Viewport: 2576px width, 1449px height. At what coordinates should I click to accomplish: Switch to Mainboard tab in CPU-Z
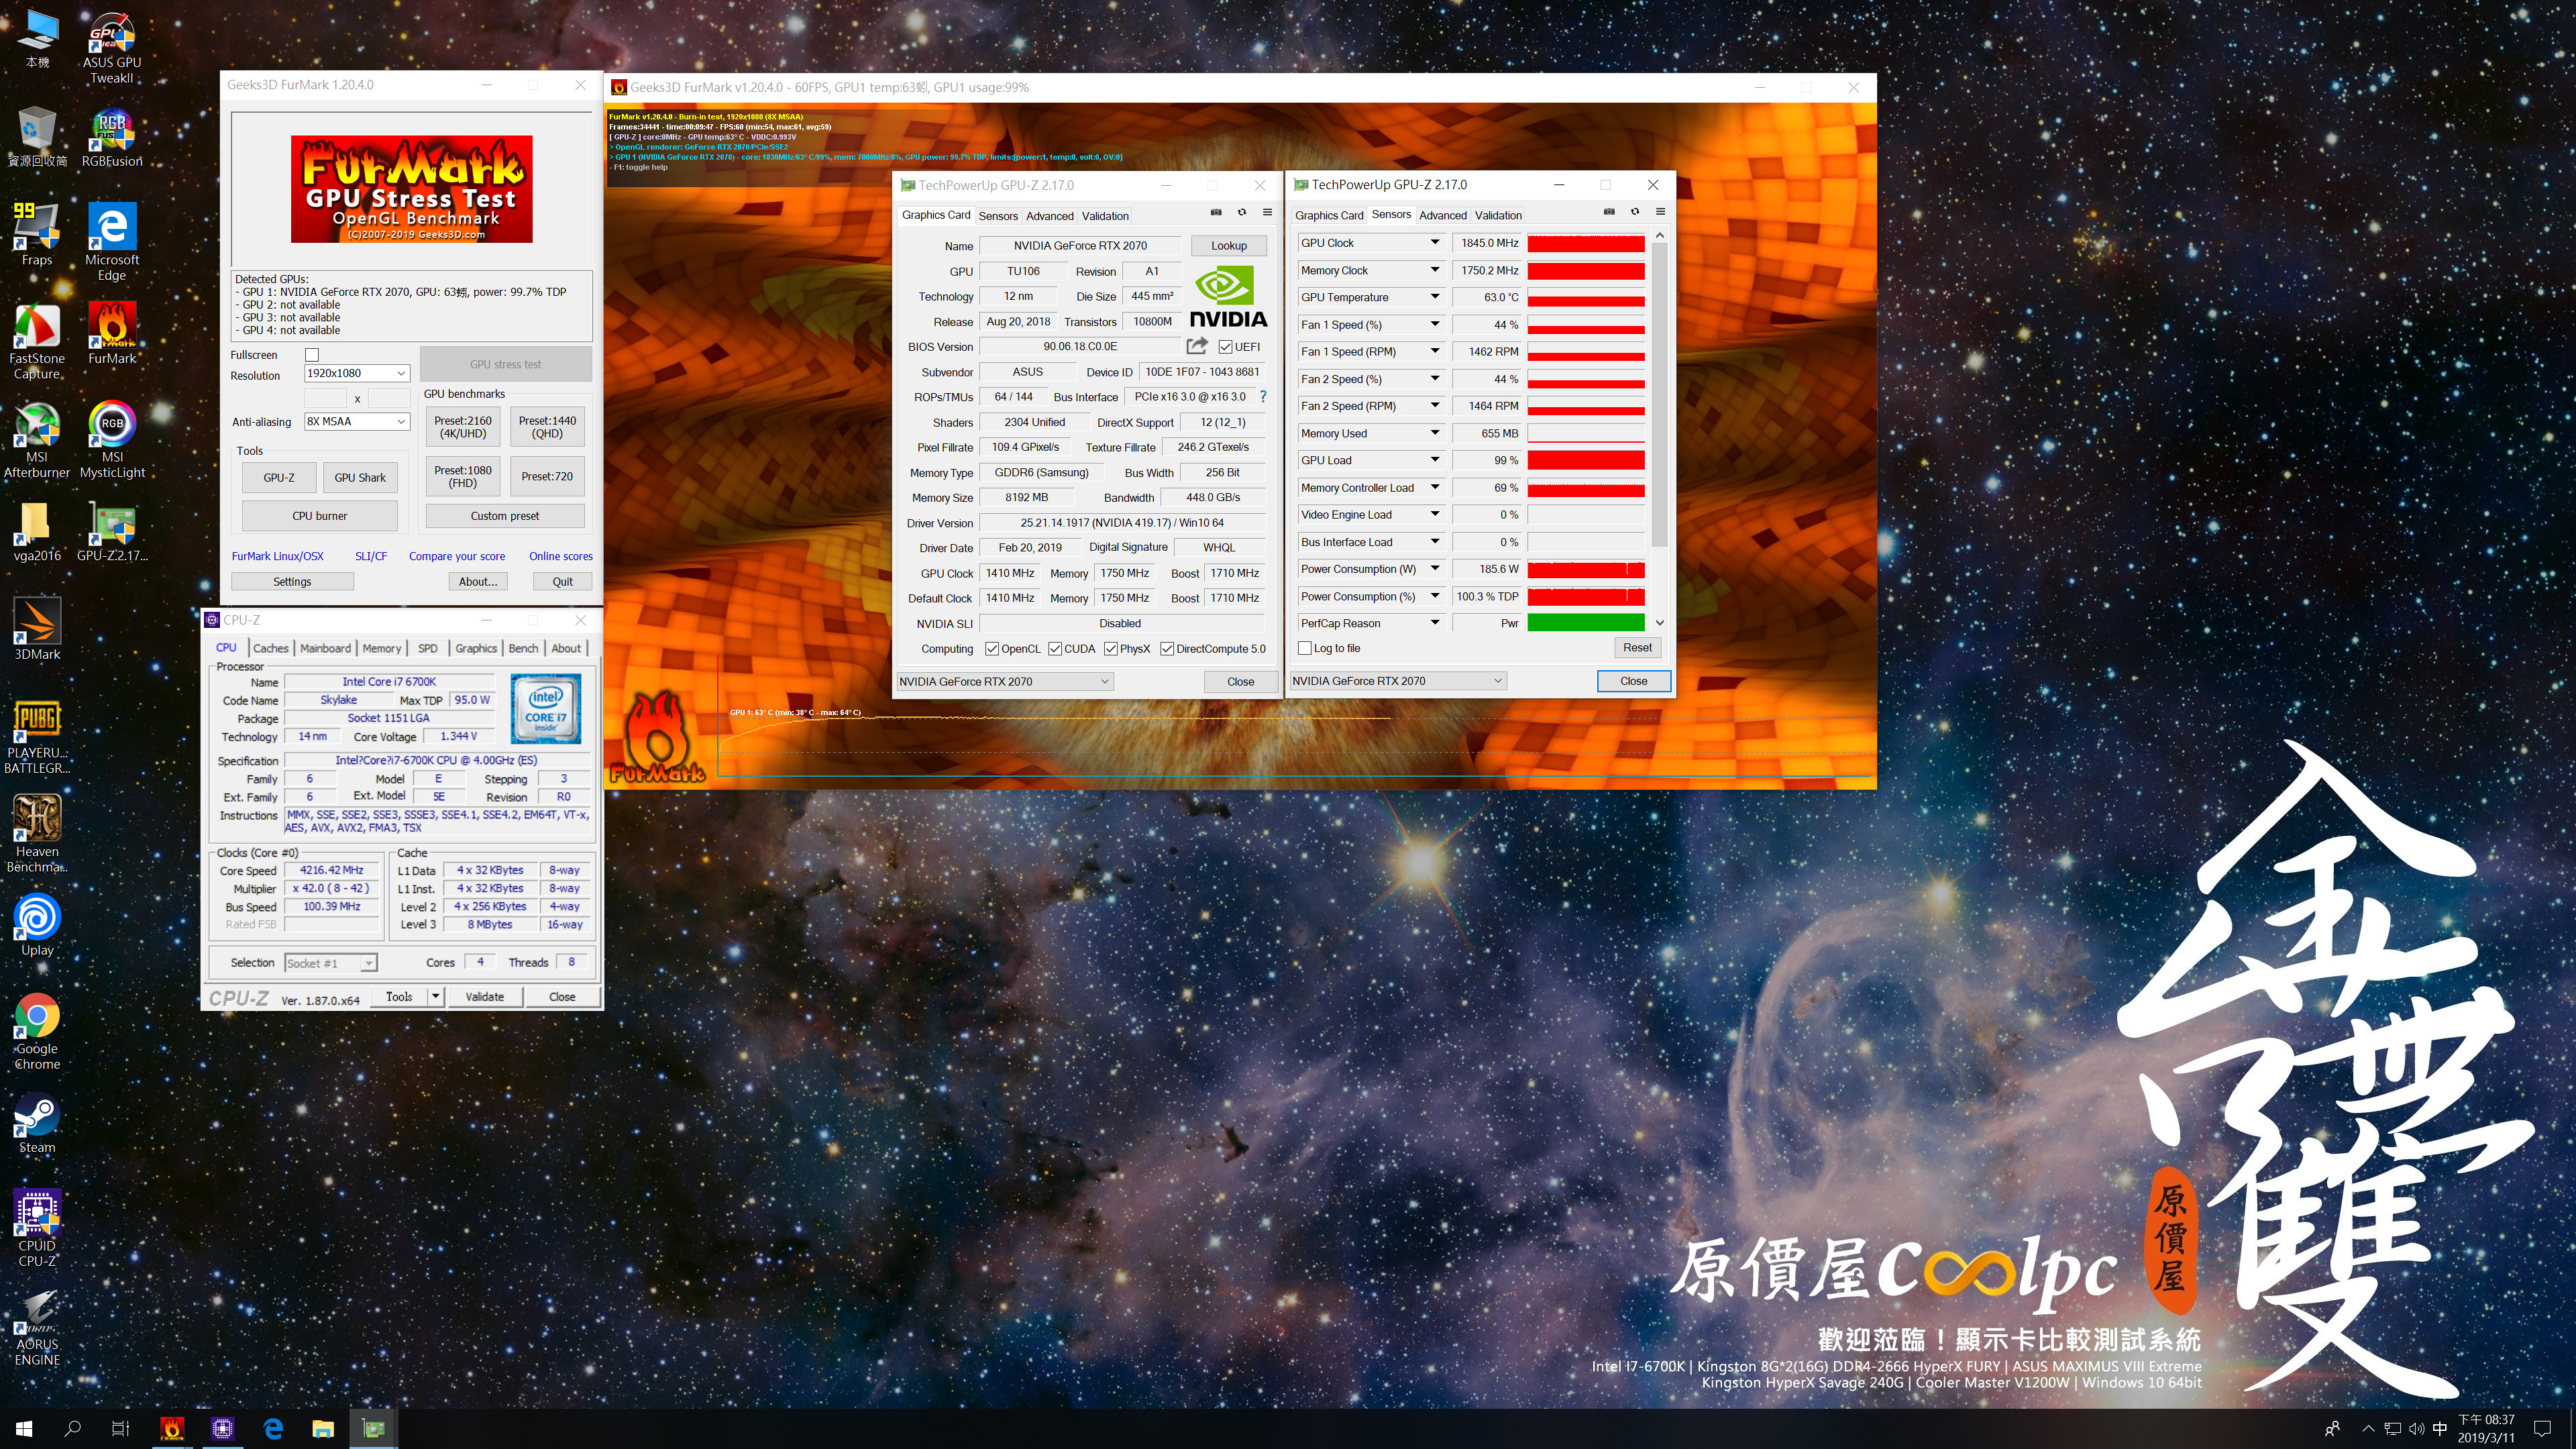tap(325, 648)
